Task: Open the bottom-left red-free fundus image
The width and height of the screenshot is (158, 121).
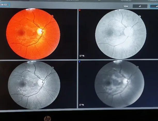Action: 34,84
